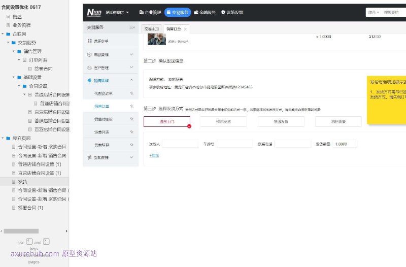Collapse the tree arrow of 废弃页面
The image size is (406, 267).
point(3,138)
